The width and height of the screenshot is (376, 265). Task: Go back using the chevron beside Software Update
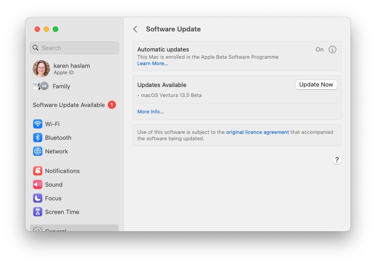135,29
